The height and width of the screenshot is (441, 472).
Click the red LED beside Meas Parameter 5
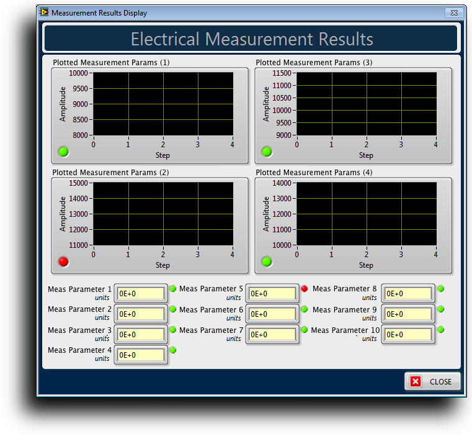[x=304, y=288]
